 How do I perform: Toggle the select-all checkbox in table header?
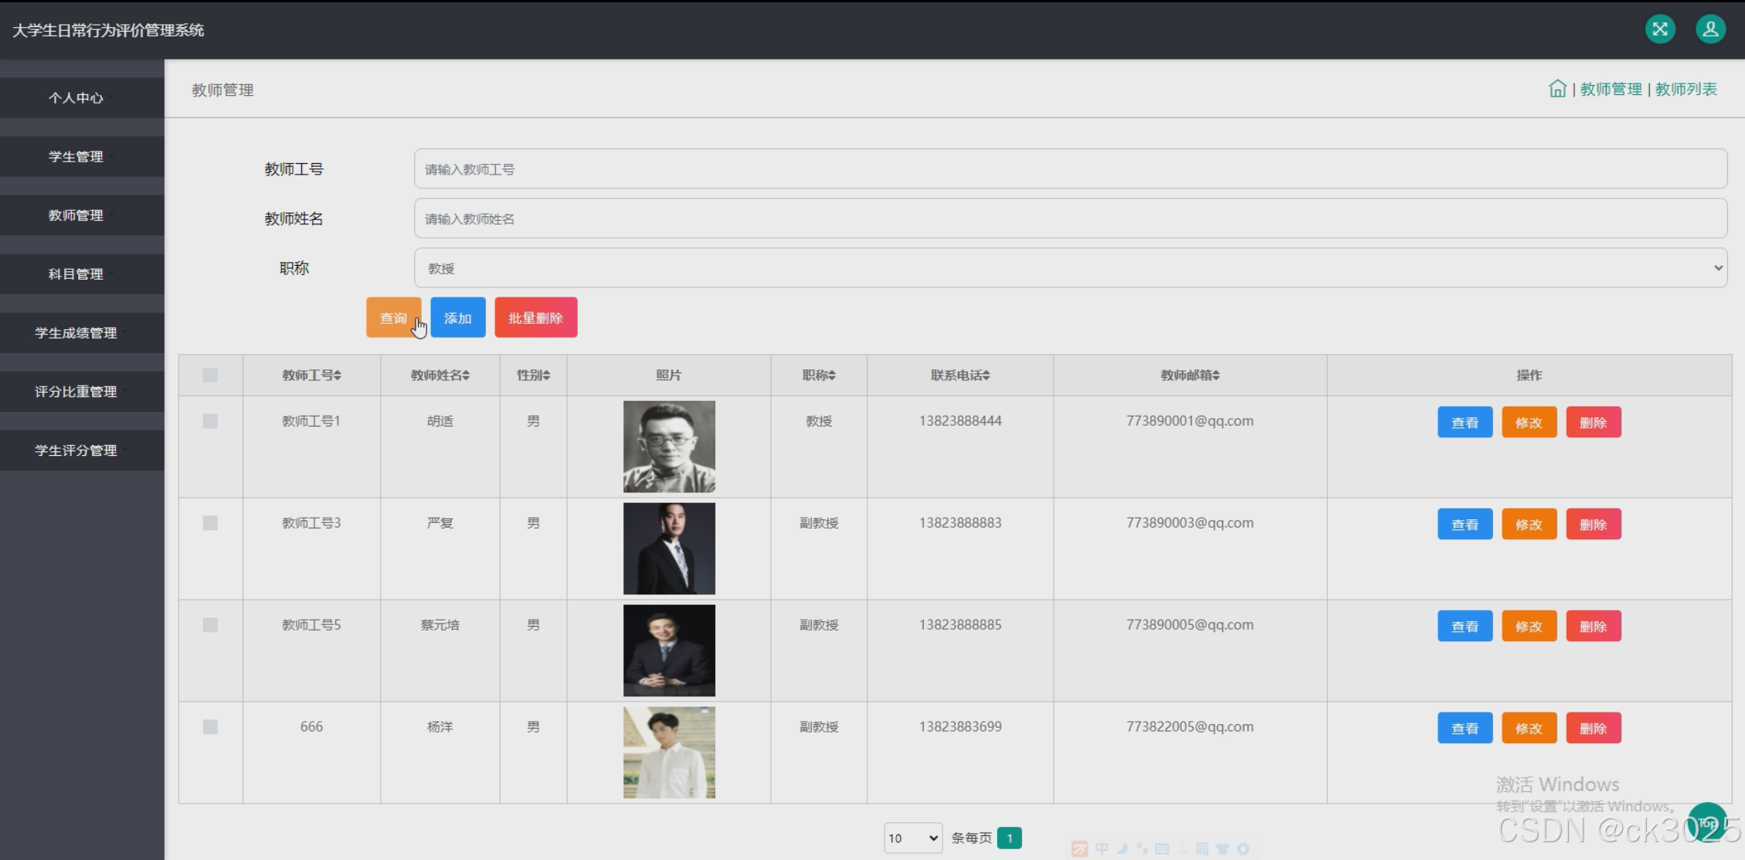tap(210, 376)
